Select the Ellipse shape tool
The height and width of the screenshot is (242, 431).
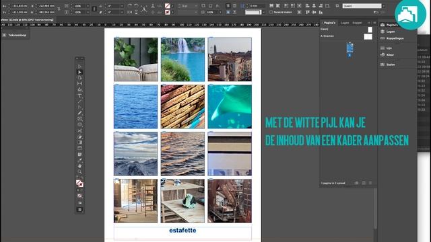pos(79,124)
